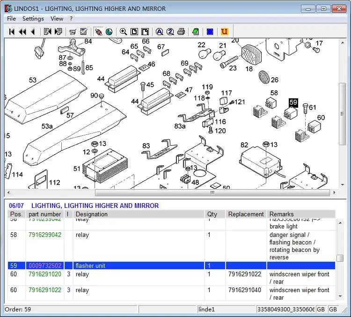The image size is (351, 317).
Task: Click the green clock icon
Action: tap(109, 32)
